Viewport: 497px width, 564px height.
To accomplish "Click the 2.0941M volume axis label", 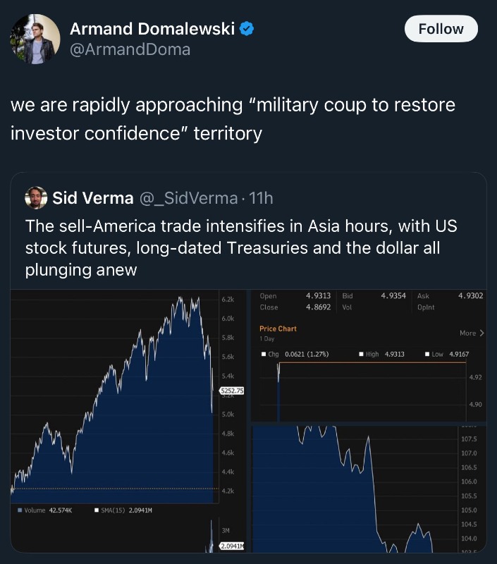I will coord(231,546).
